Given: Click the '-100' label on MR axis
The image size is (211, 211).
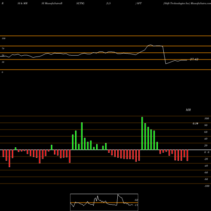Looking at the screenshot, I should (207, 186).
